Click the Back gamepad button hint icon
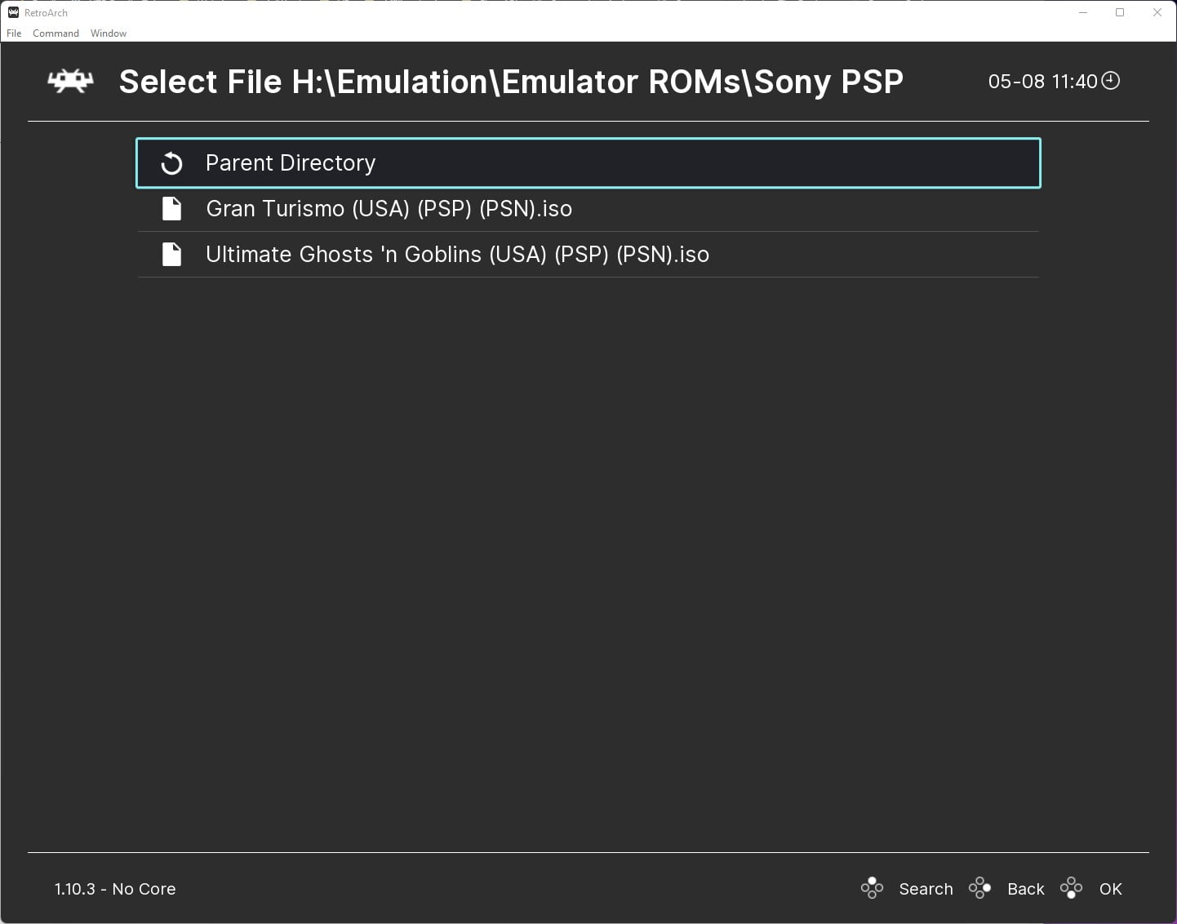Viewport: 1177px width, 924px height. coord(980,888)
